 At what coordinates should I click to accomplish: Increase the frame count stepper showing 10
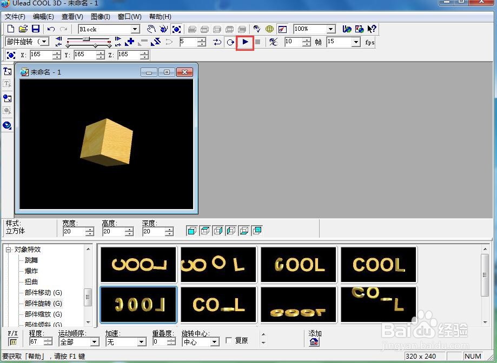(307, 39)
